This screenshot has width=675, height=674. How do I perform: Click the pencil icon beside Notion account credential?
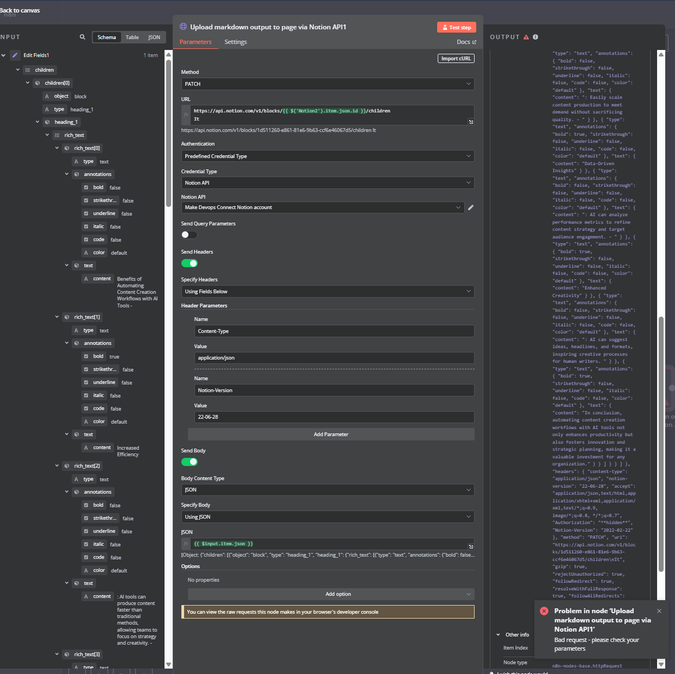click(471, 207)
